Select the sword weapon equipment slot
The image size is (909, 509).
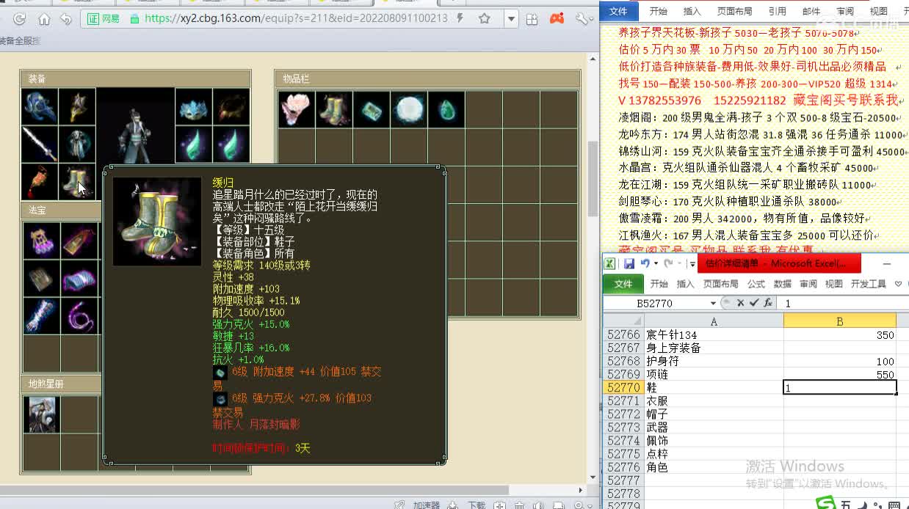click(40, 144)
